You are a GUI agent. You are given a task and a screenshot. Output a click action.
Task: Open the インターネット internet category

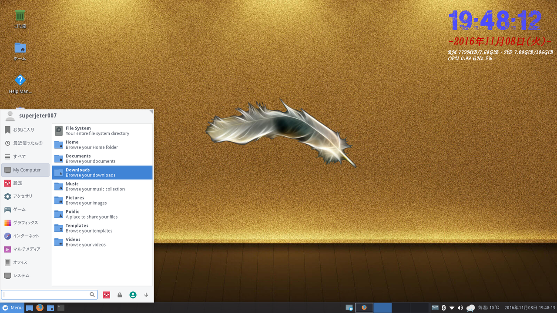click(26, 236)
